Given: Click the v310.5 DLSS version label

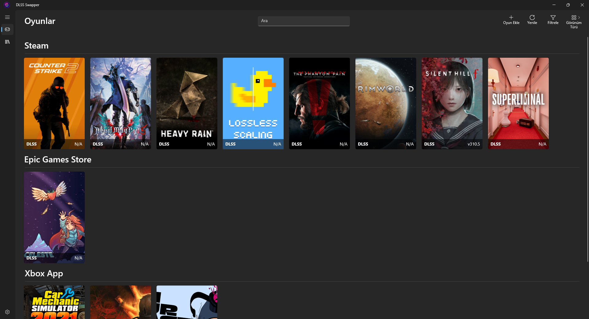Looking at the screenshot, I should pos(474,144).
